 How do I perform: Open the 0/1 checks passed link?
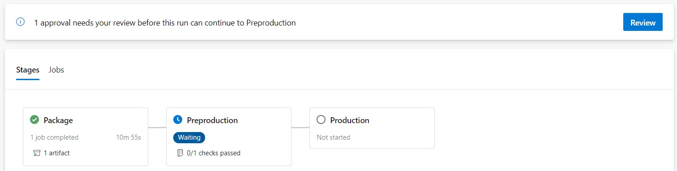214,153
